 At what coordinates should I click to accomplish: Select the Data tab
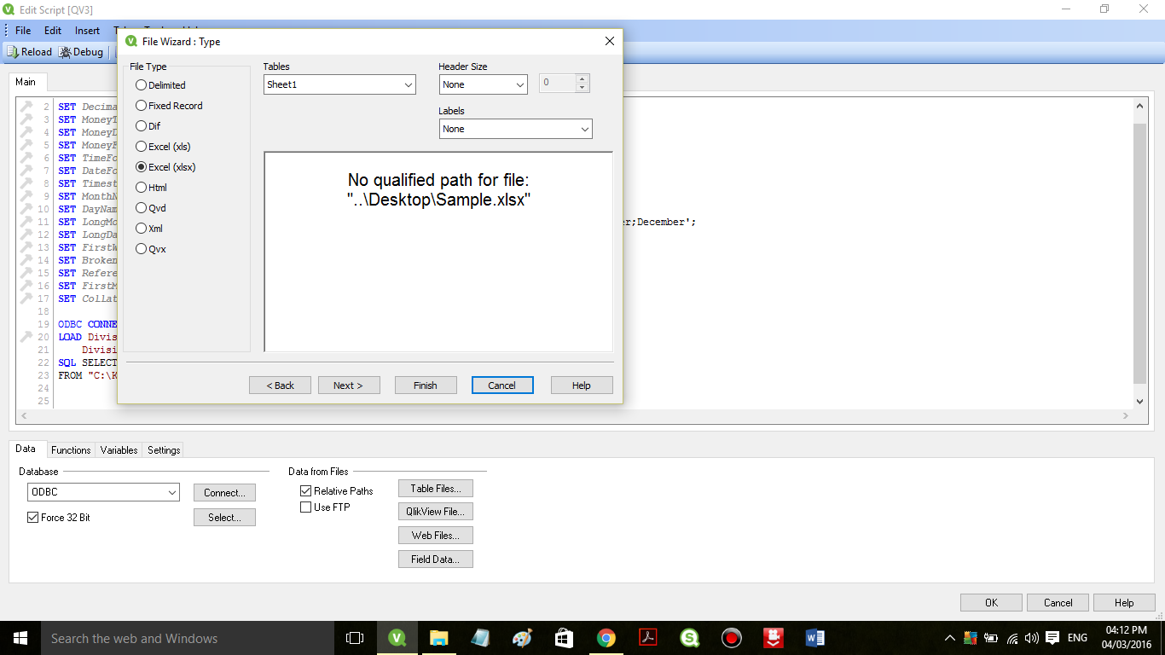(26, 449)
